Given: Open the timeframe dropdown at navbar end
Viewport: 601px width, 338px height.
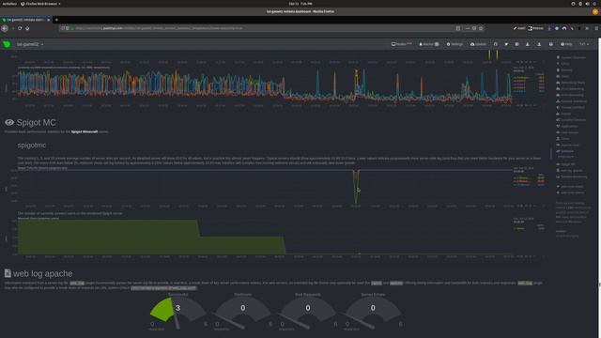Looking at the screenshot, I should (584, 44).
